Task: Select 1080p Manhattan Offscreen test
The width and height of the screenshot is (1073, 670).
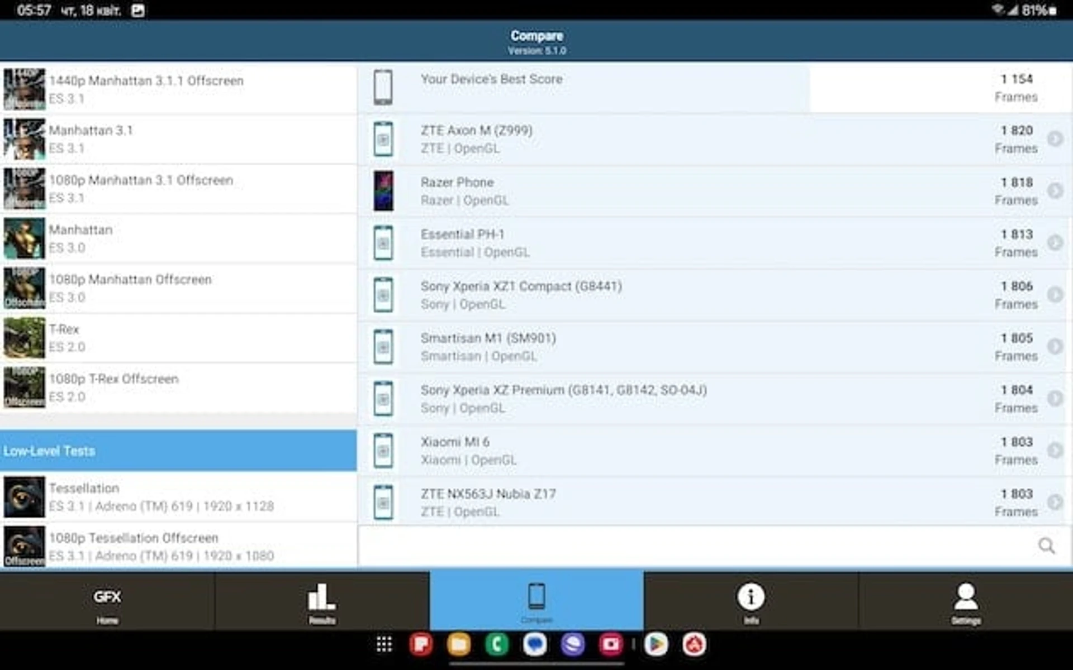Action: (x=178, y=288)
